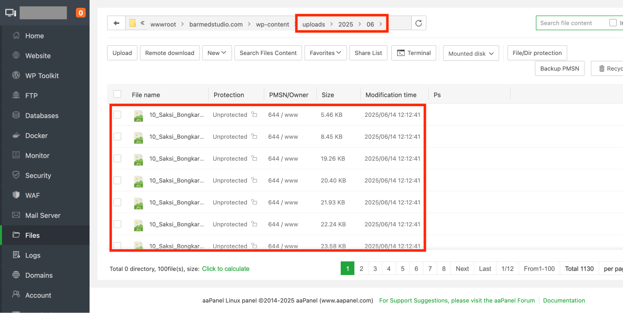Click the JPG icon of the 5.46 KB file
The height and width of the screenshot is (313, 623).
click(x=138, y=115)
